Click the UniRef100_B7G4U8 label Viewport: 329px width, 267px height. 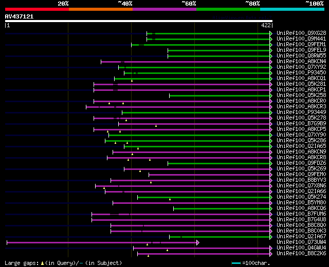tap(301, 220)
